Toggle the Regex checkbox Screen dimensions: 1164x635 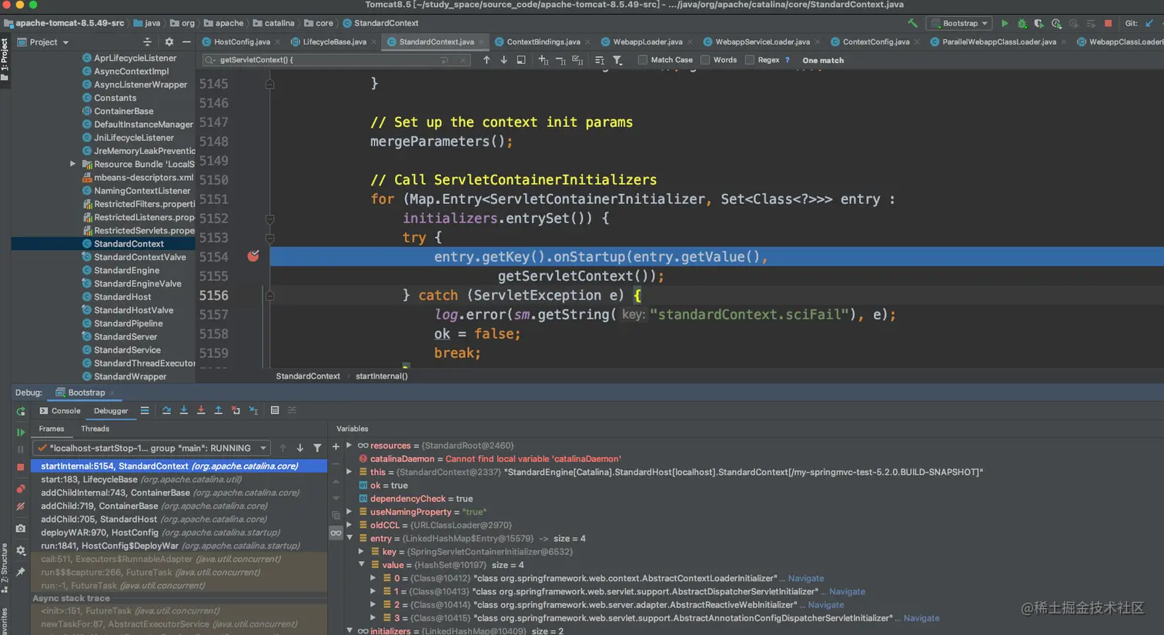coord(749,60)
